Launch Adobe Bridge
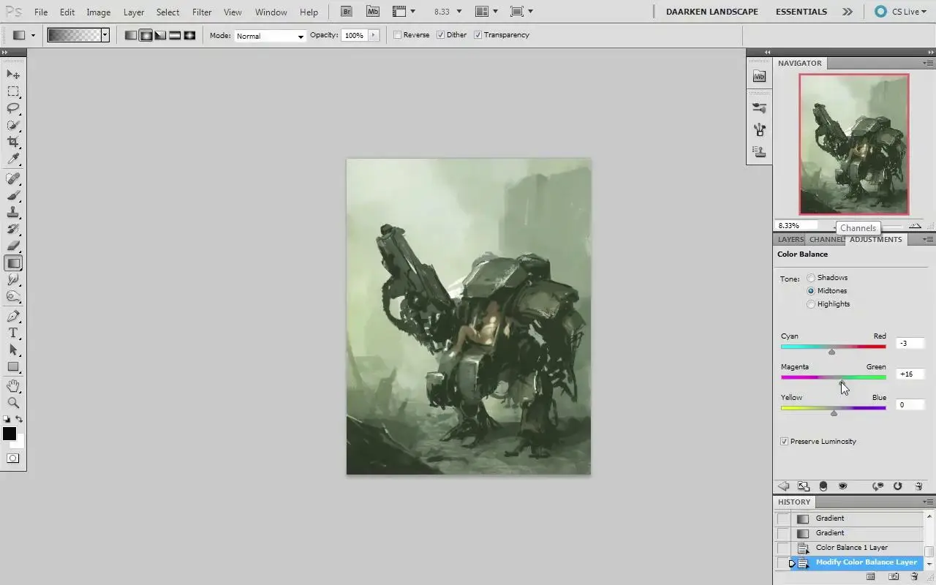The width and height of the screenshot is (936, 585). pyautogui.click(x=347, y=12)
